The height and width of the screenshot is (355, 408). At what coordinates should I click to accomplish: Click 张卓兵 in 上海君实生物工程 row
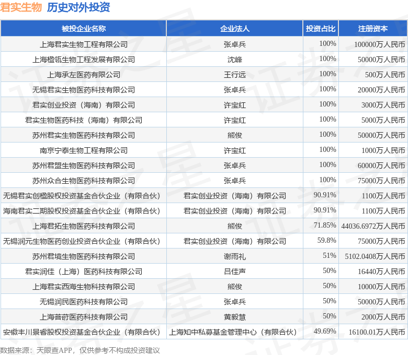[235, 44]
